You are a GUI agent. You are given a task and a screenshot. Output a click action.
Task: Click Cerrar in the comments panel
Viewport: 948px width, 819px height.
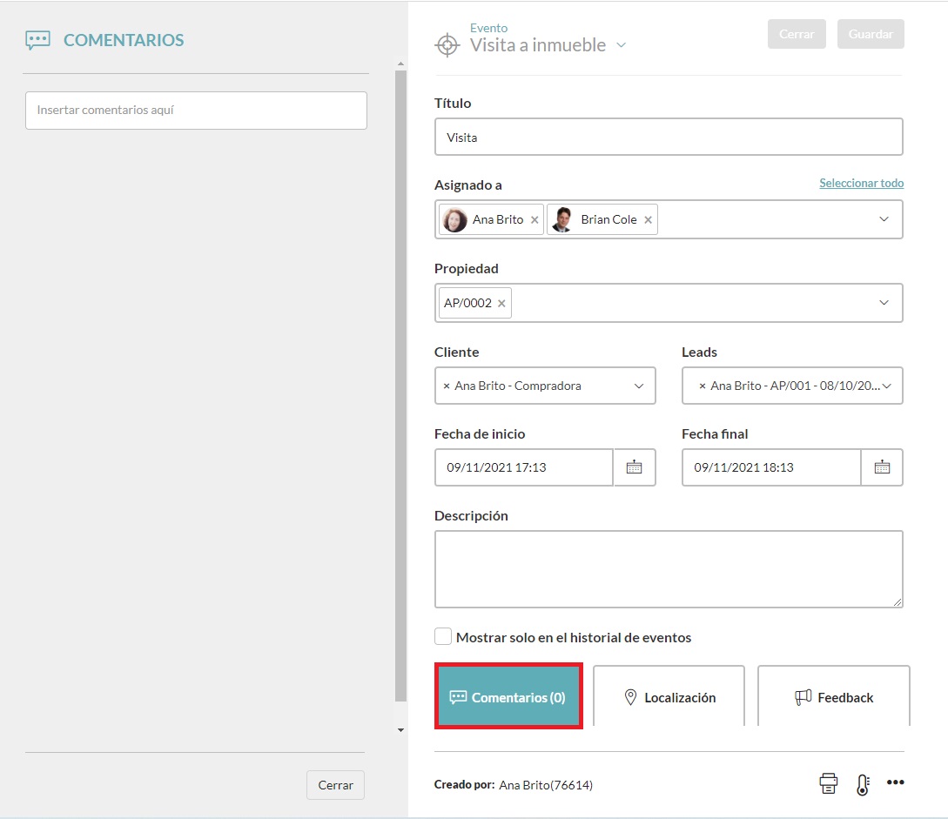pos(335,784)
